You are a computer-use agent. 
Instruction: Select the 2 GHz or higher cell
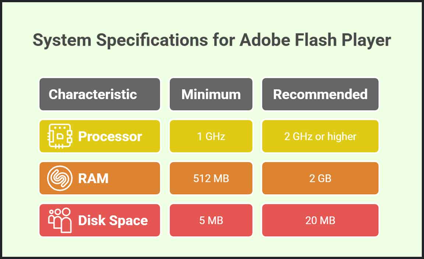[x=320, y=136]
